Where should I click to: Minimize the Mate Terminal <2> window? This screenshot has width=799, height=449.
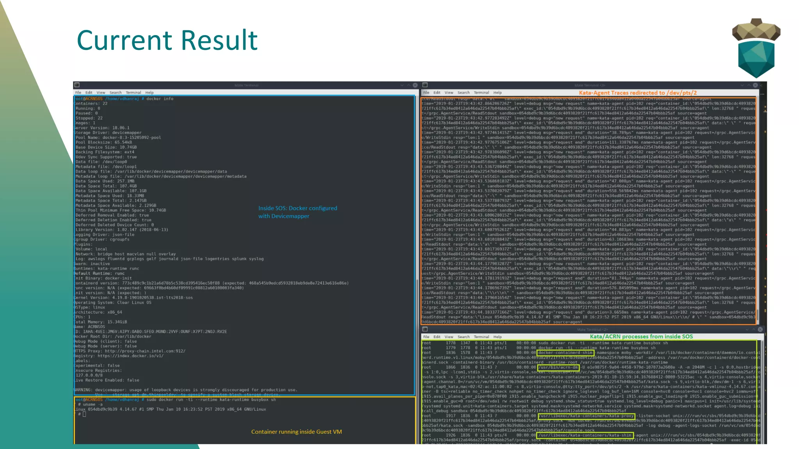click(x=747, y=329)
